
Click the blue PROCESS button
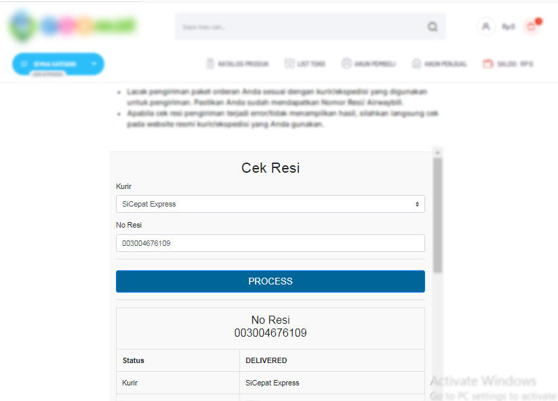tap(270, 281)
